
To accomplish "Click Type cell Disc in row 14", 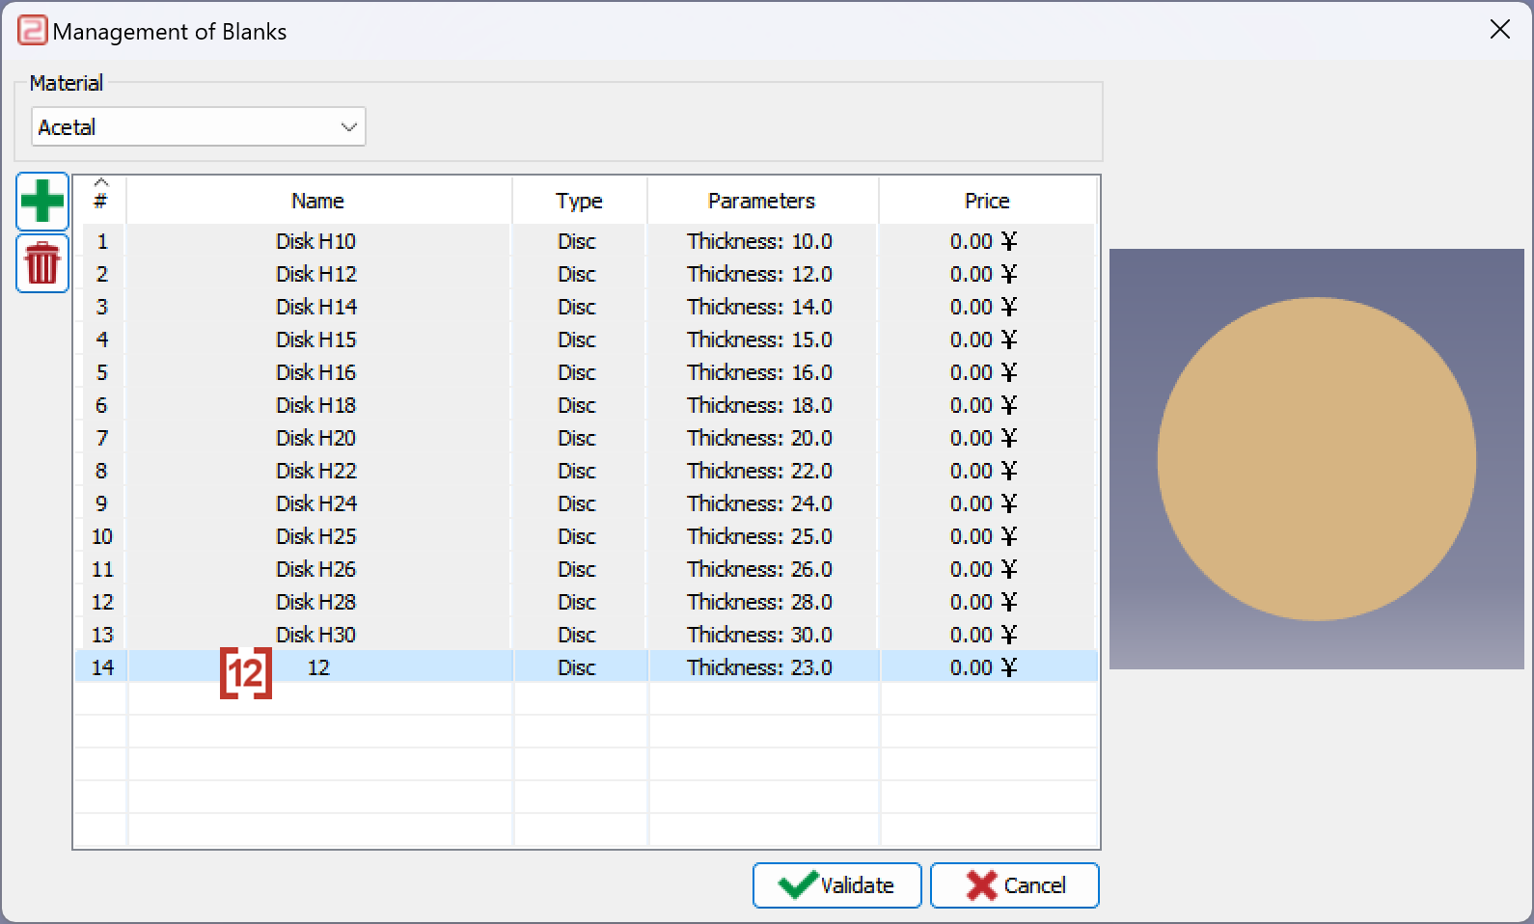I will click(579, 667).
